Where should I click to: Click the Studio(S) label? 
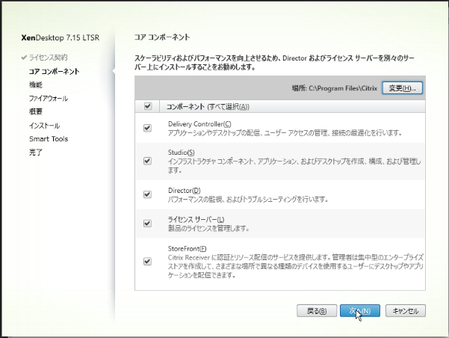click(x=182, y=153)
